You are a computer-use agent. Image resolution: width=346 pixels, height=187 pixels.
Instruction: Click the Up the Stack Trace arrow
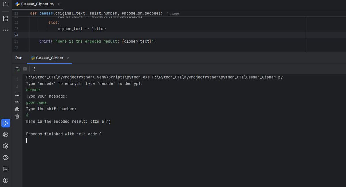pyautogui.click(x=17, y=79)
